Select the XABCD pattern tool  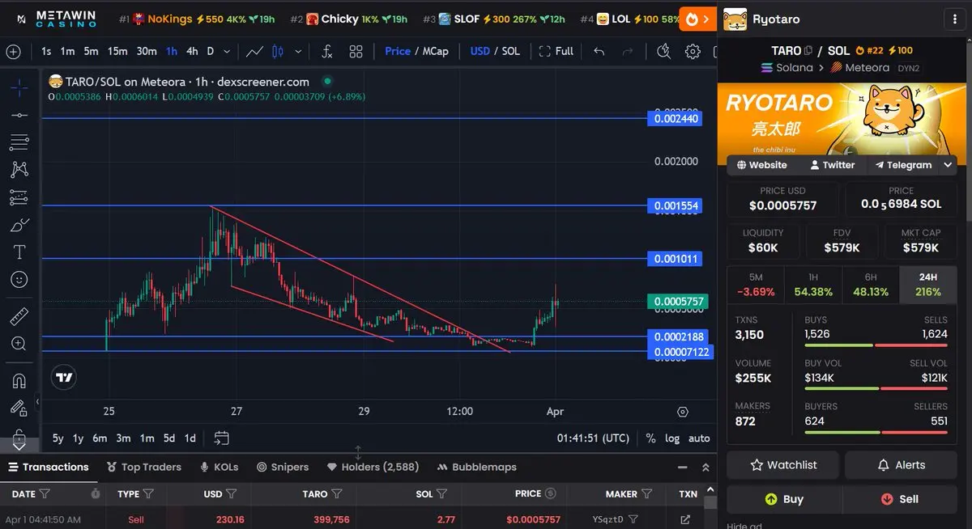click(19, 170)
